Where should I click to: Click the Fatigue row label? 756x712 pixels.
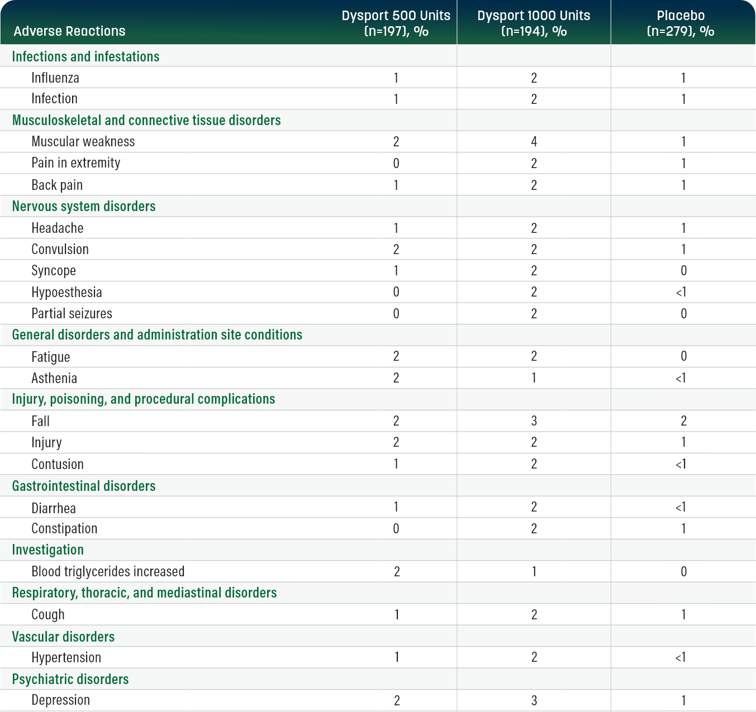(51, 357)
